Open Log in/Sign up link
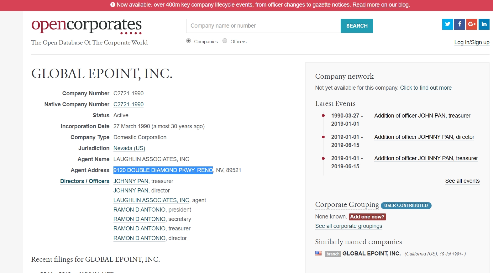 pyautogui.click(x=472, y=42)
